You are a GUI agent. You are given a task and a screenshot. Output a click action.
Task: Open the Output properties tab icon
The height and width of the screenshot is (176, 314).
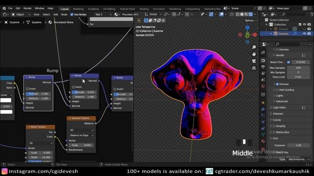[263, 67]
